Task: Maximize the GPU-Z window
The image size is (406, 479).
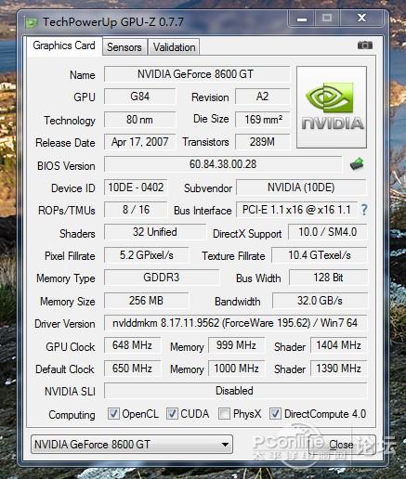Action: coord(327,19)
